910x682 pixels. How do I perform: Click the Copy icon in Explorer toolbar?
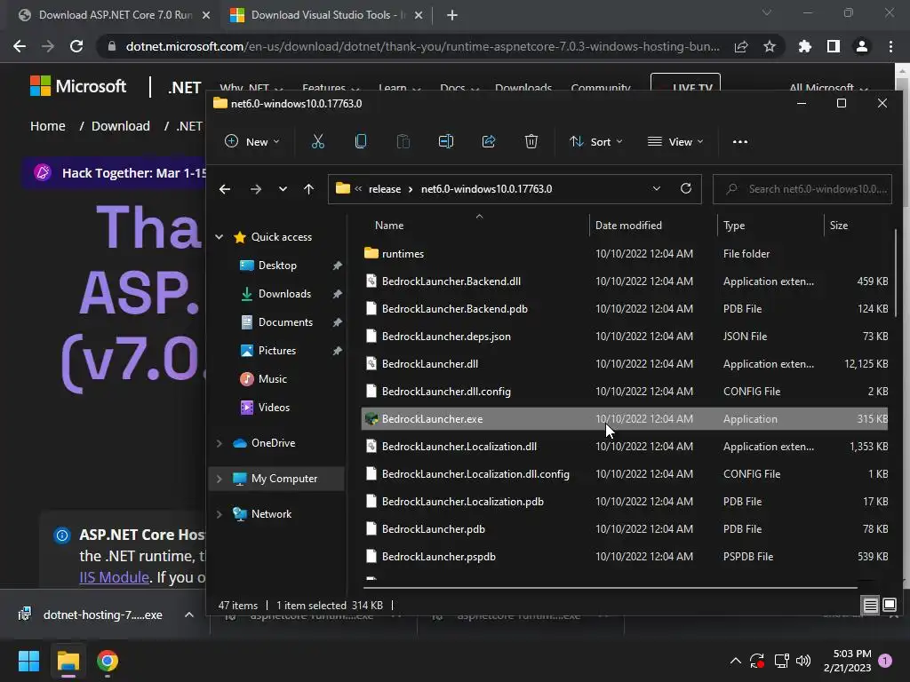[361, 141]
